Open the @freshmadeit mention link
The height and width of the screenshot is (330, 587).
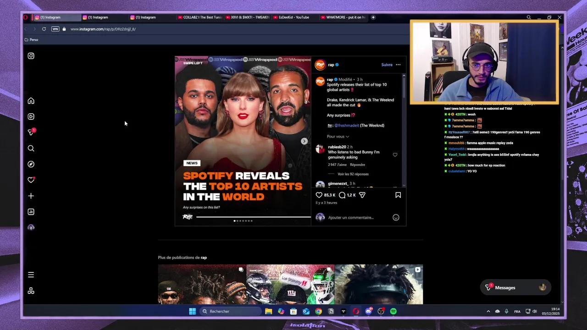click(x=346, y=126)
